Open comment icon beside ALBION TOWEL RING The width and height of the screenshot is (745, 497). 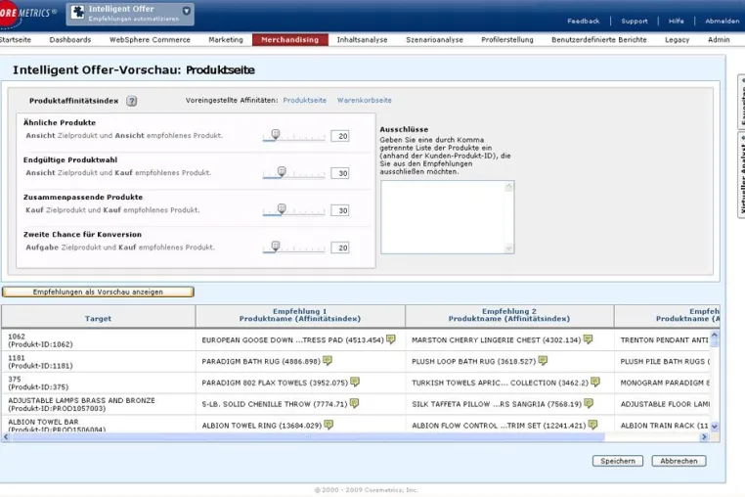click(x=329, y=425)
